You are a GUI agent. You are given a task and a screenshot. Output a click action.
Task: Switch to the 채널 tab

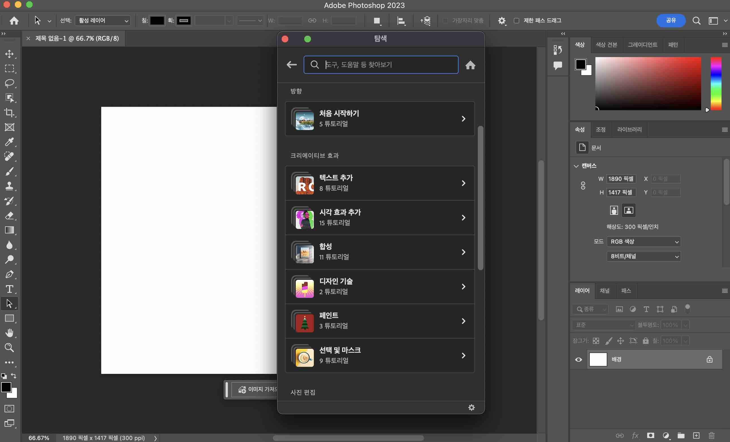(x=604, y=291)
